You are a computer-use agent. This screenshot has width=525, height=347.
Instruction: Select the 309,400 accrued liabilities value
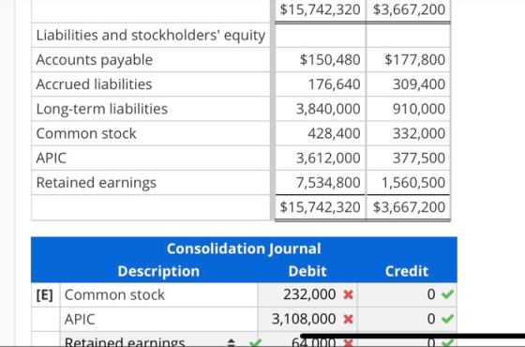(419, 84)
